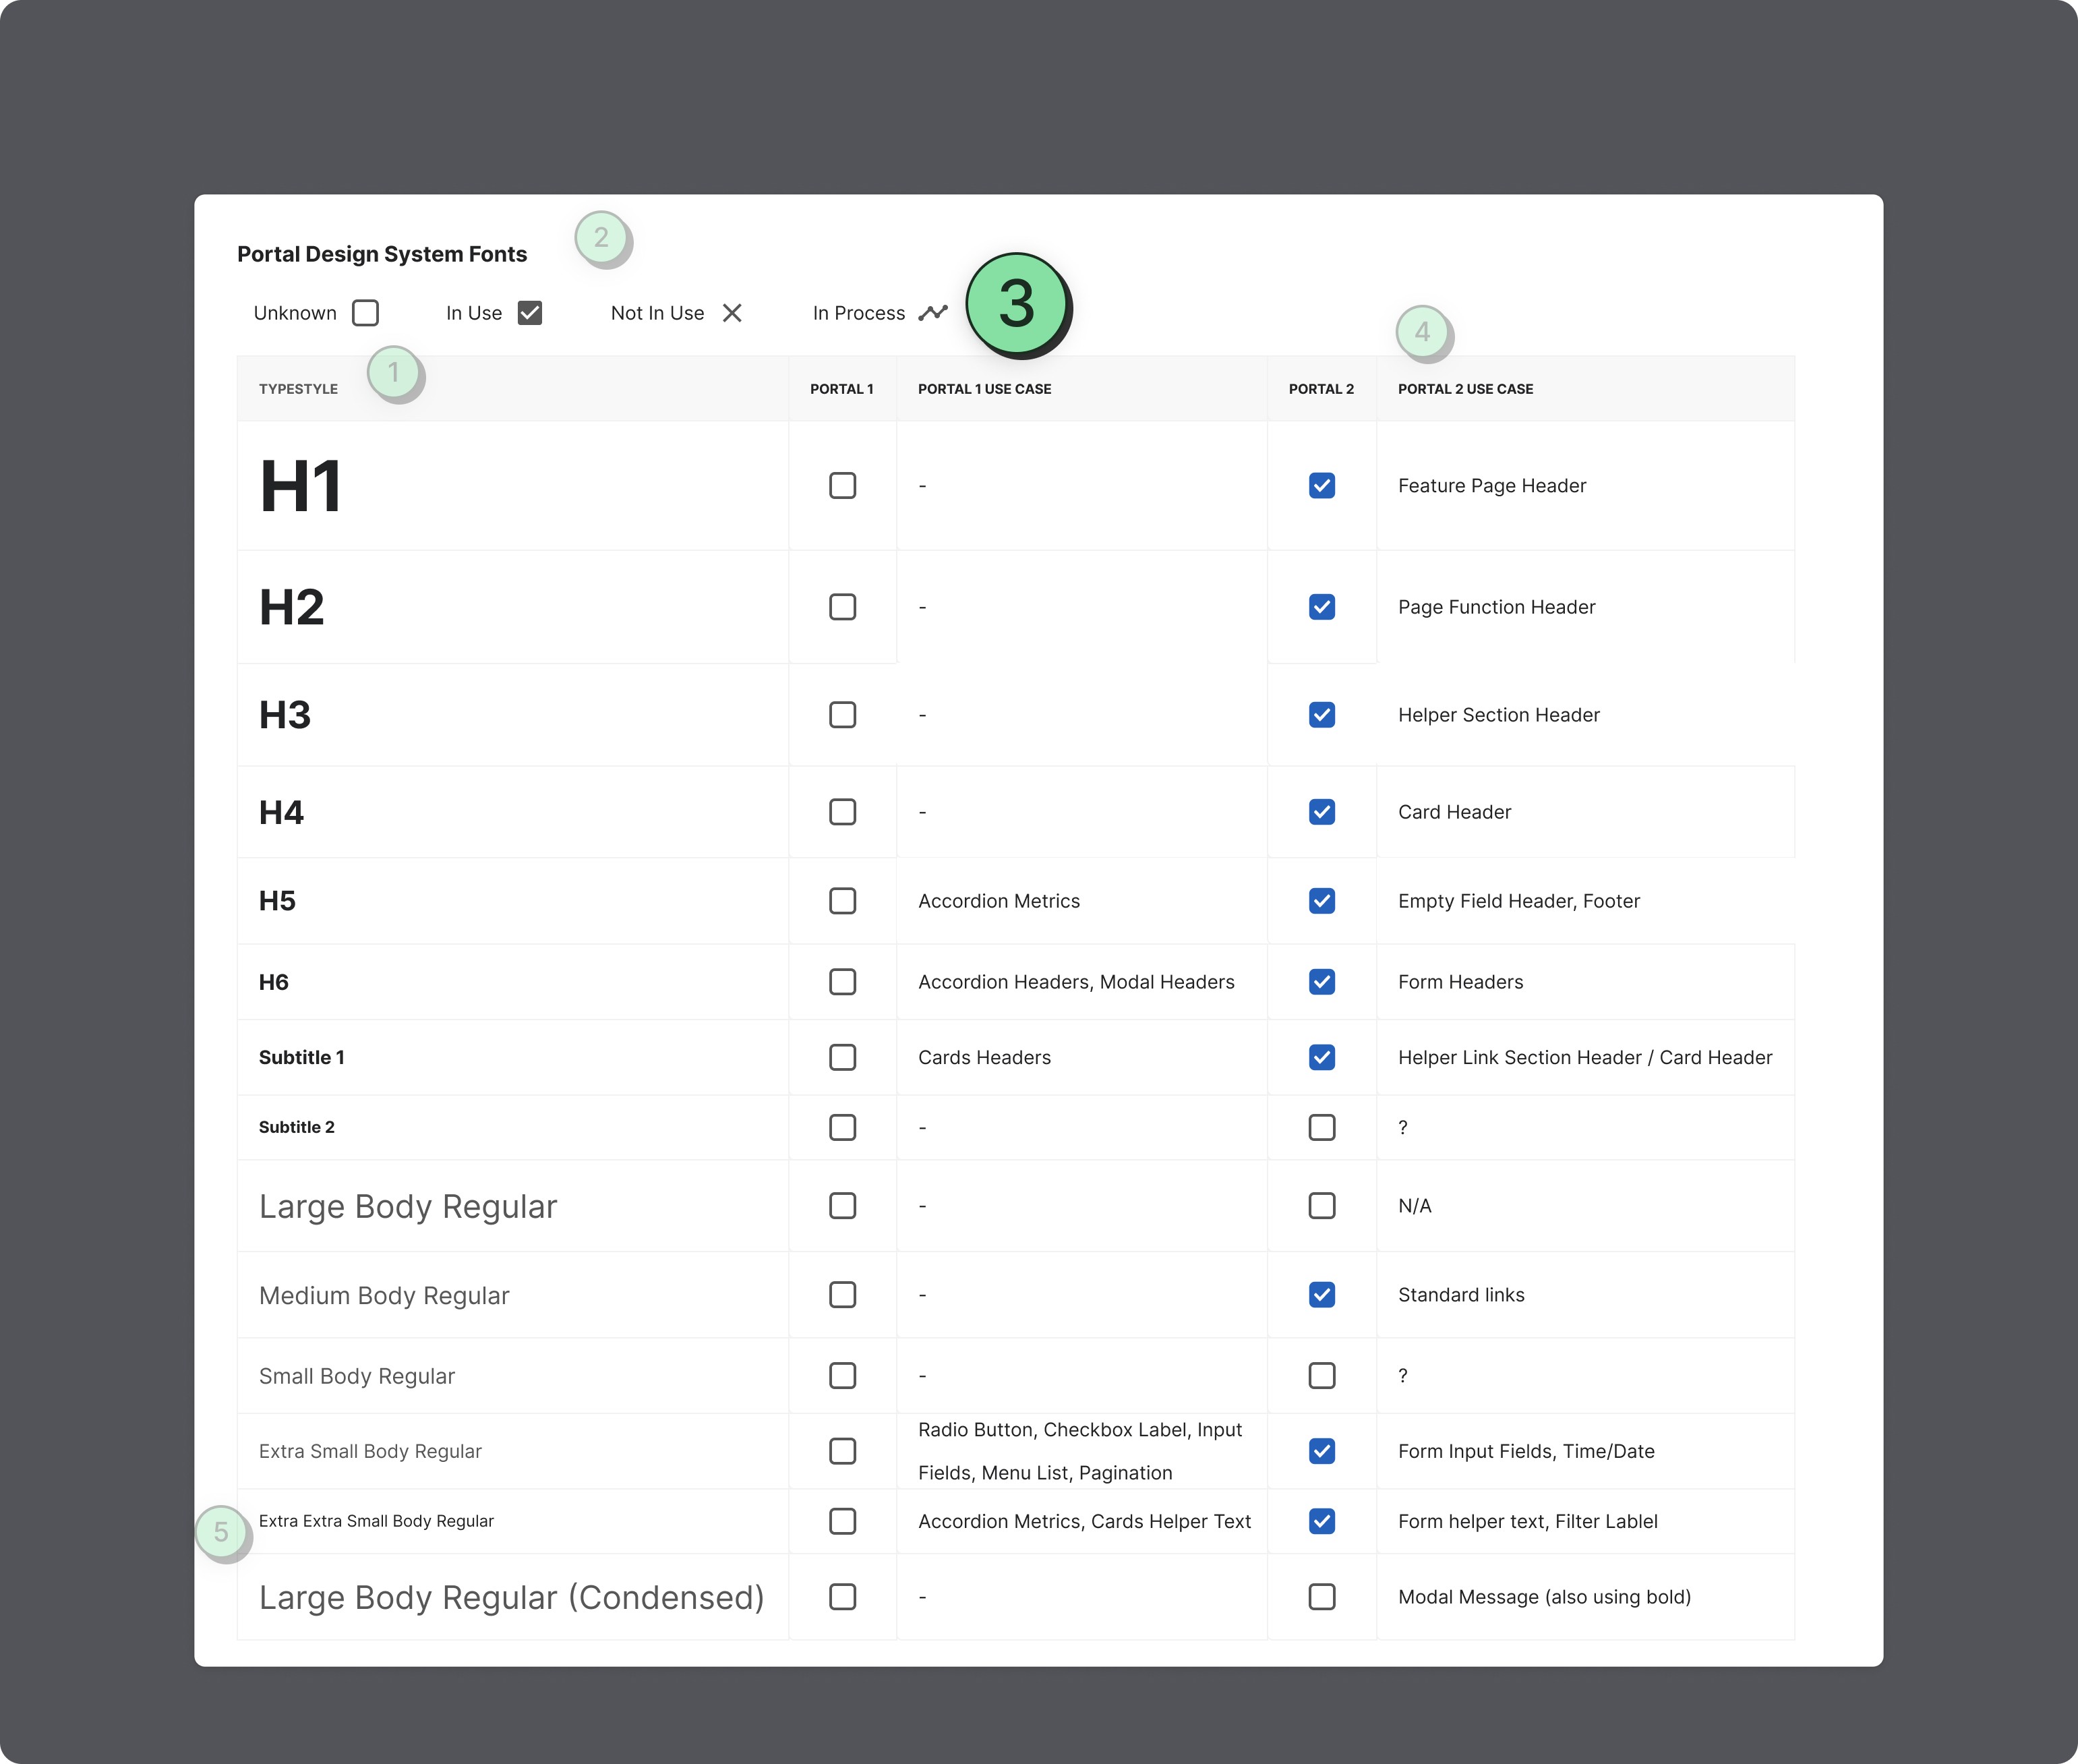Select the Large Body Regular (Condensed) typestyle
The width and height of the screenshot is (2078, 1764).
pos(511,1597)
